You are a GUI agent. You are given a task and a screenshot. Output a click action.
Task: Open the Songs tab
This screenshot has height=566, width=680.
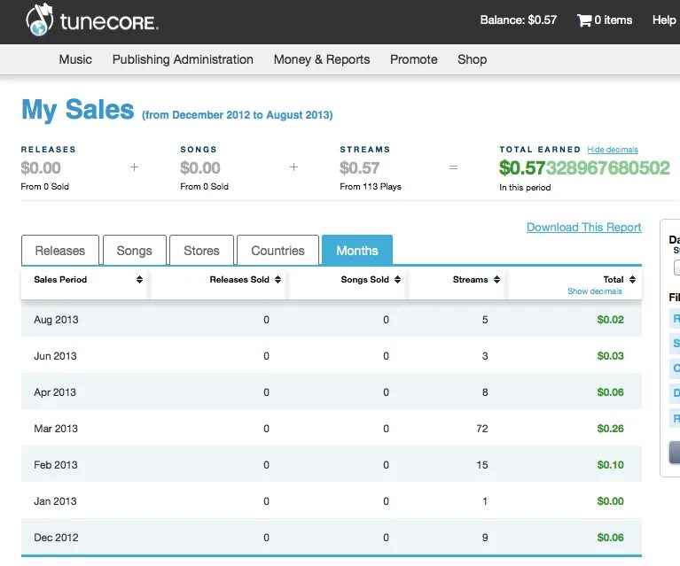click(x=135, y=251)
